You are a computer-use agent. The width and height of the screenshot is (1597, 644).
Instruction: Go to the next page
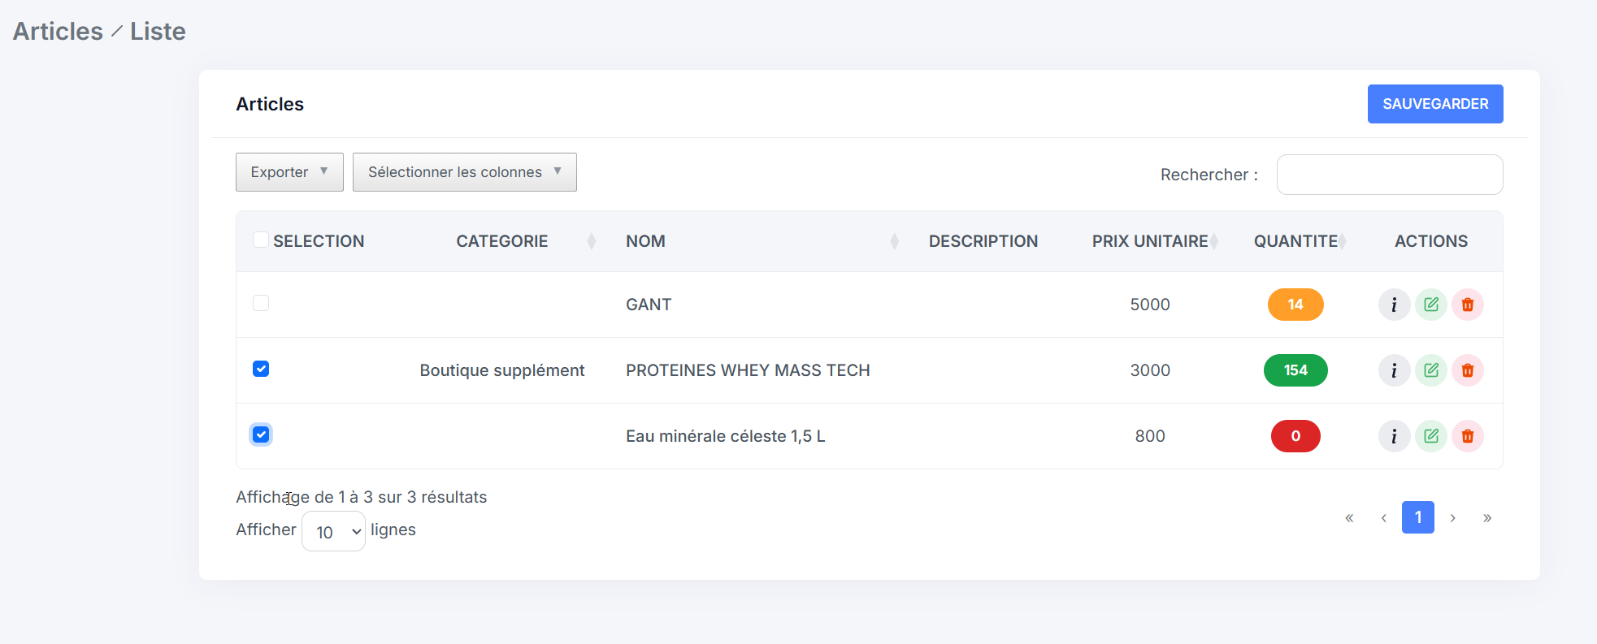(1452, 517)
